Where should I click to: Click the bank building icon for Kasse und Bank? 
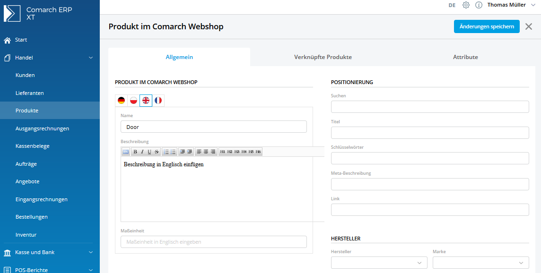tap(7, 253)
